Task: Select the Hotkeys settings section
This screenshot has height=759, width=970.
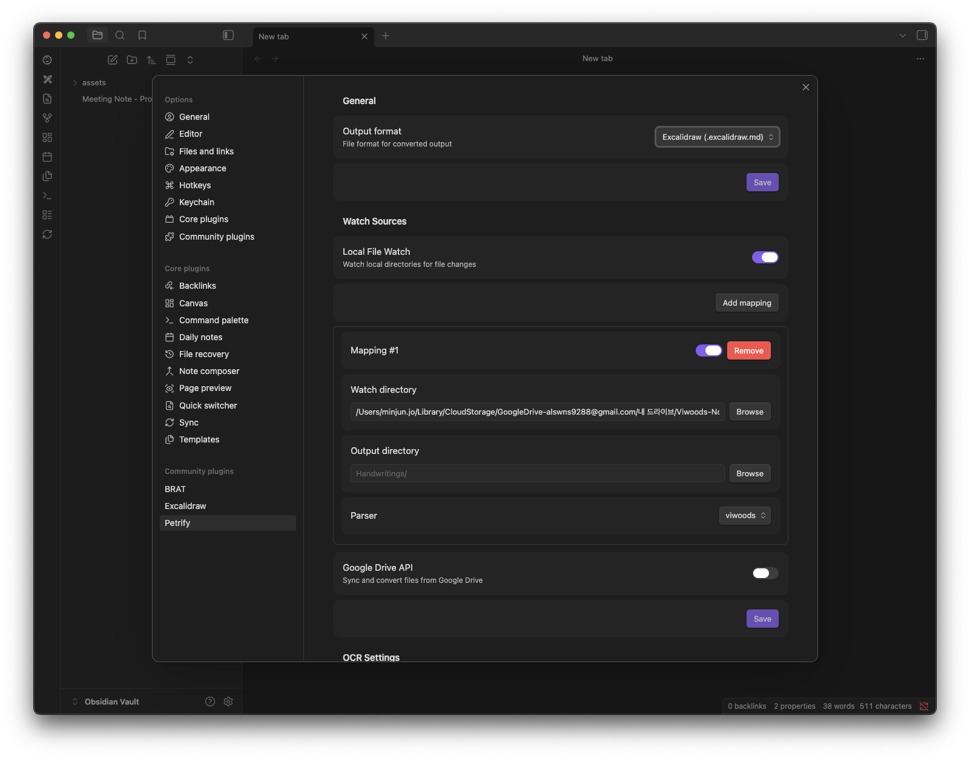Action: tap(194, 185)
